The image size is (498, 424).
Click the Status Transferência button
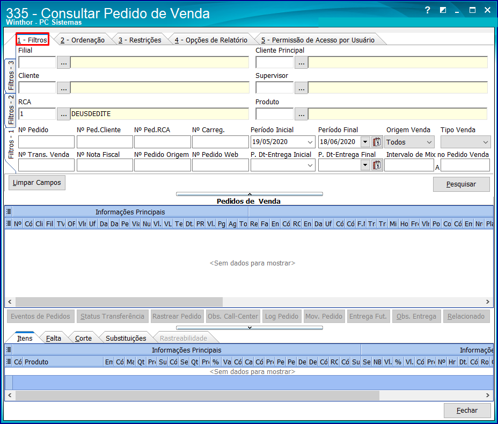(x=113, y=316)
